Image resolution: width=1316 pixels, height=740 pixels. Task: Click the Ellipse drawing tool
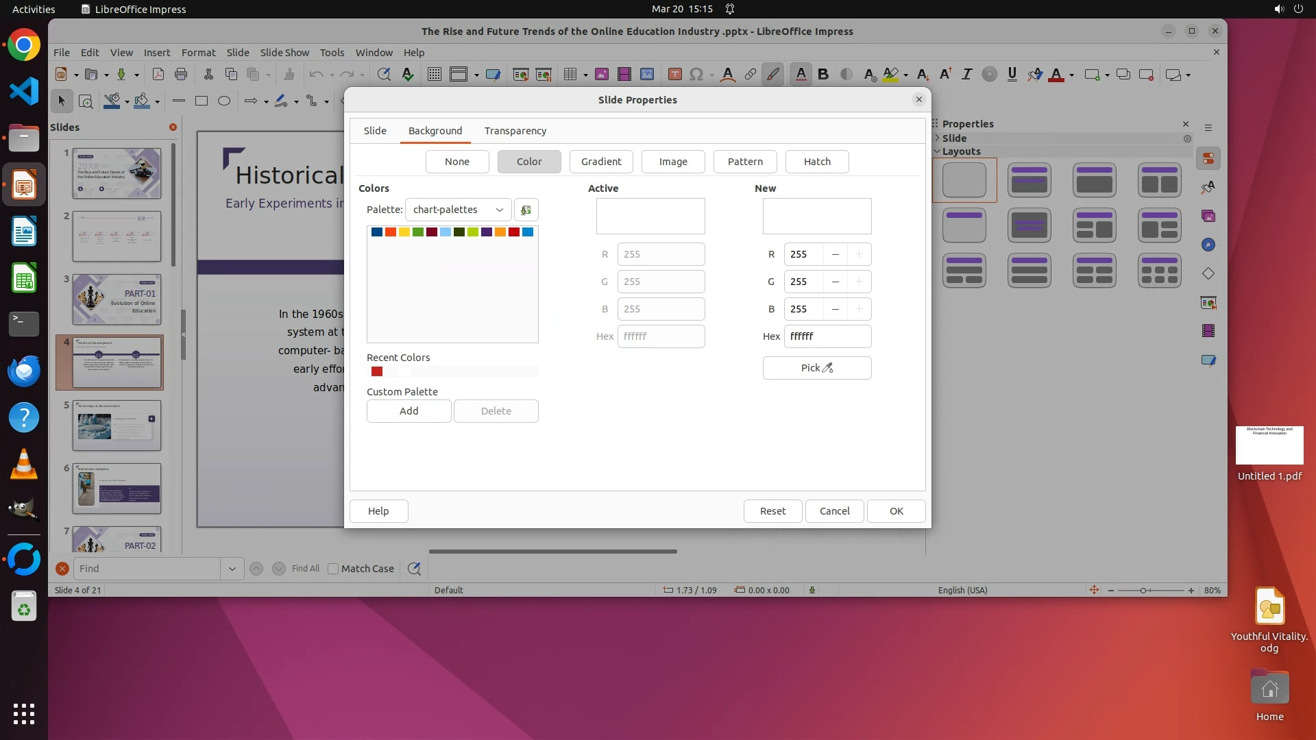click(224, 101)
